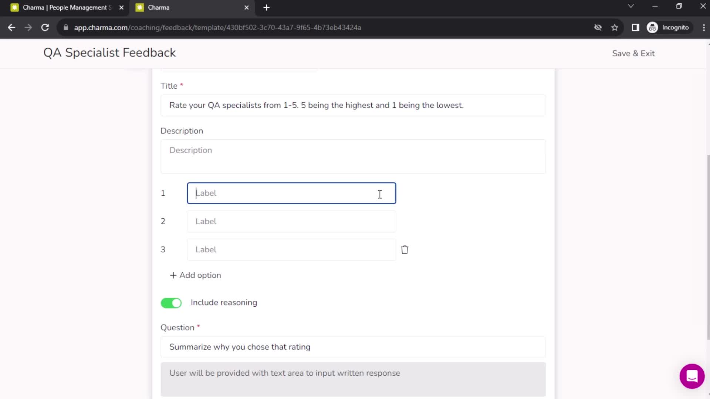The height and width of the screenshot is (399, 710).
Task: Go forward in browser history
Action: click(x=28, y=27)
